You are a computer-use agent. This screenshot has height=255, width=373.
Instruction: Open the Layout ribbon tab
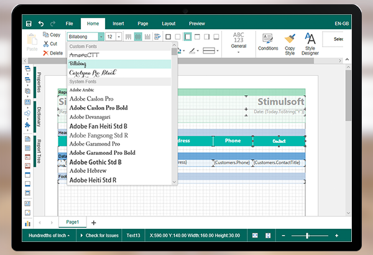point(168,24)
